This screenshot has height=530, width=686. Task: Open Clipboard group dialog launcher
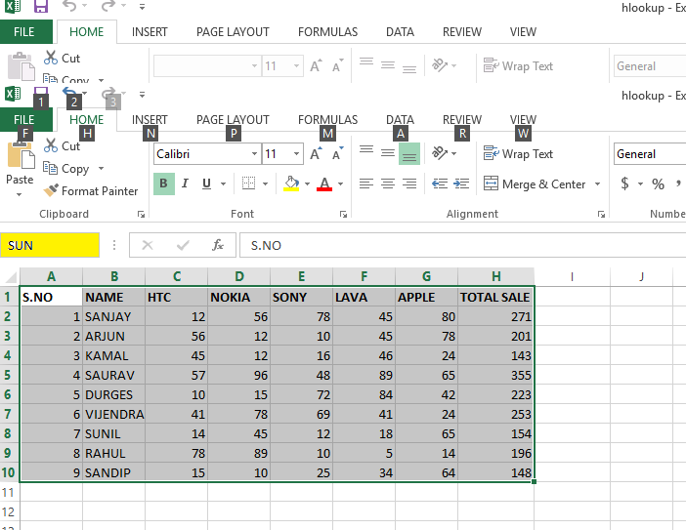(x=141, y=214)
